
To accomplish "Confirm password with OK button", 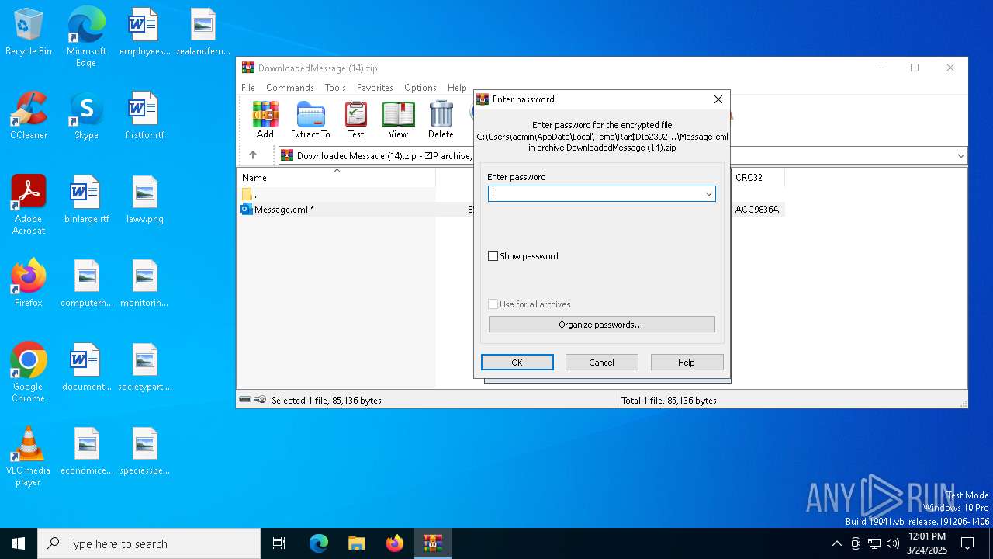I will [x=517, y=363].
